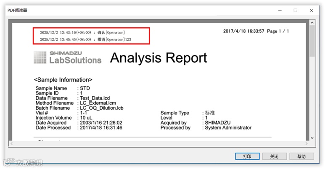This screenshot has width=325, height=169.
Task: Click horizontal scrollbar right arrow
Action: coord(307,143)
